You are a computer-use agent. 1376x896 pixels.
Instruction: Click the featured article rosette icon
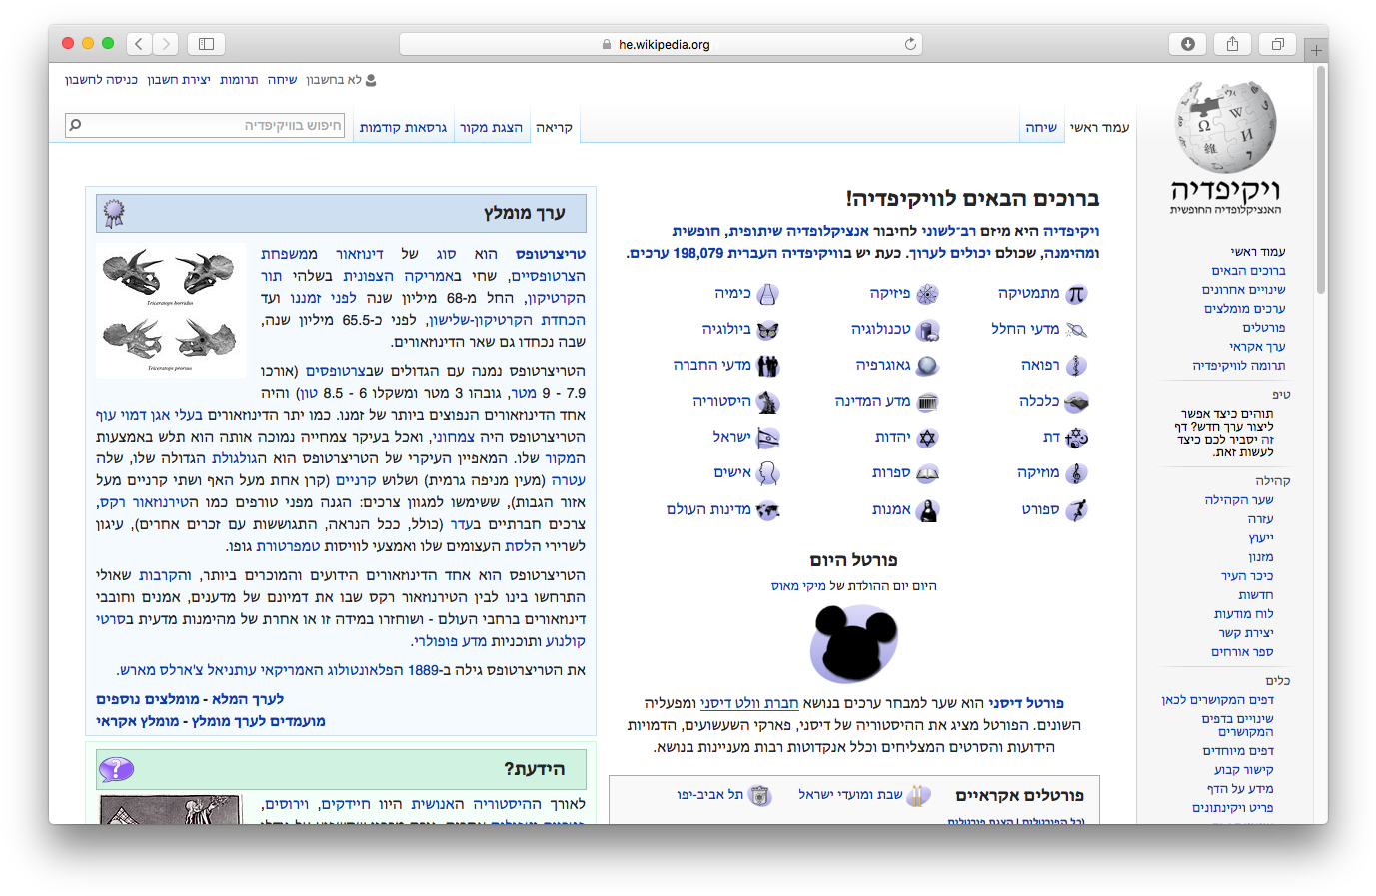pos(115,212)
